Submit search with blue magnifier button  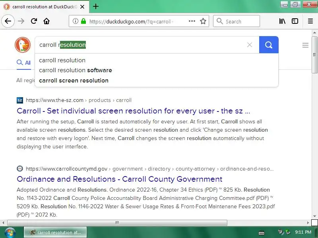pos(269,45)
